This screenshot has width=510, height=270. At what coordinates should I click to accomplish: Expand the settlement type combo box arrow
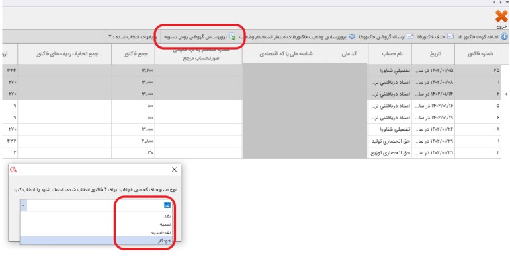(24, 205)
